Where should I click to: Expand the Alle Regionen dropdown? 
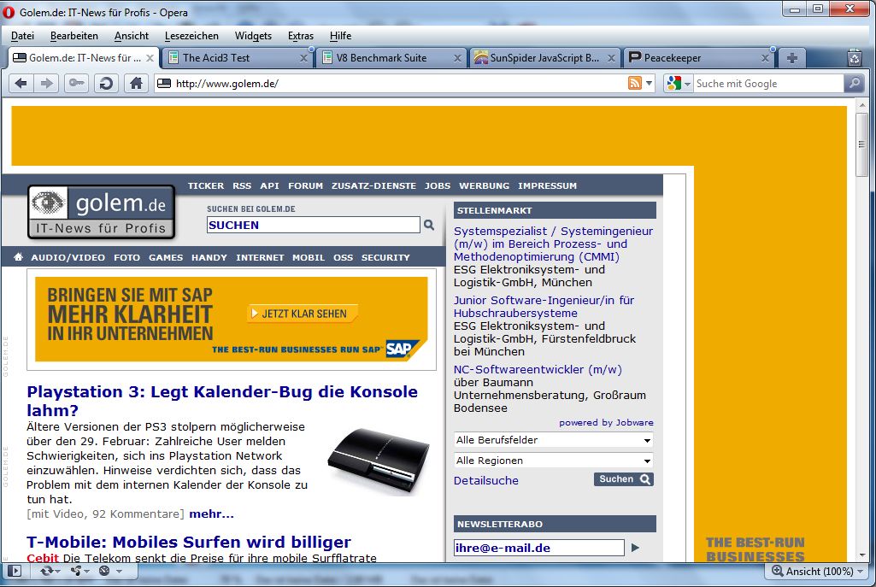[553, 461]
